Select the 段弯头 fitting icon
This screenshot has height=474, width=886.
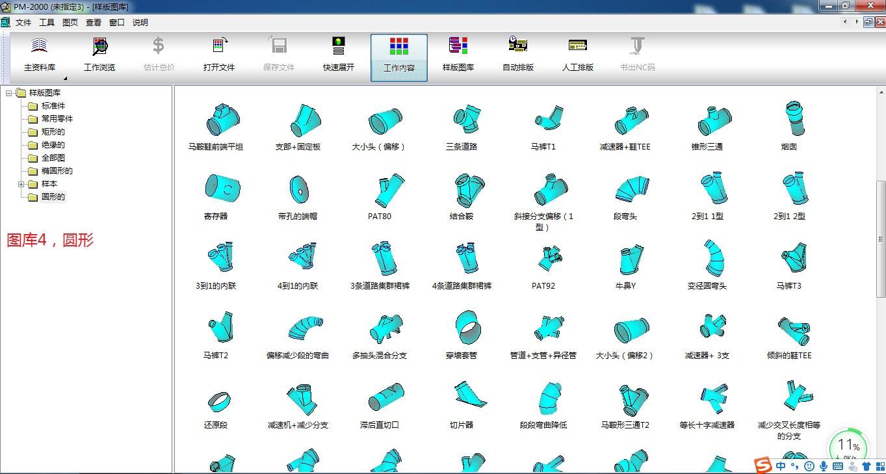click(x=631, y=189)
